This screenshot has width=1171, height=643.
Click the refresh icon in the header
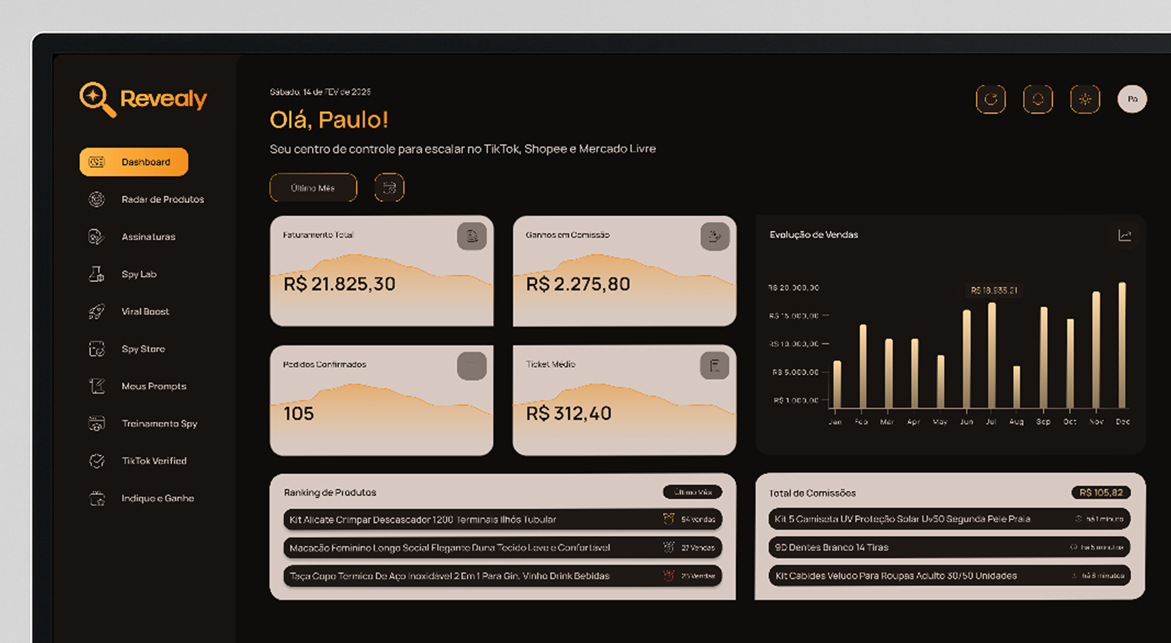991,99
